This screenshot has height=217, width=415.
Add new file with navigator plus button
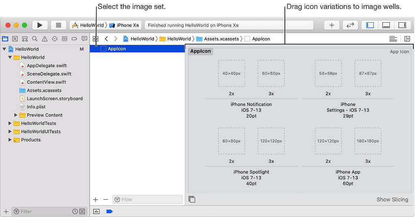[x=6, y=211]
